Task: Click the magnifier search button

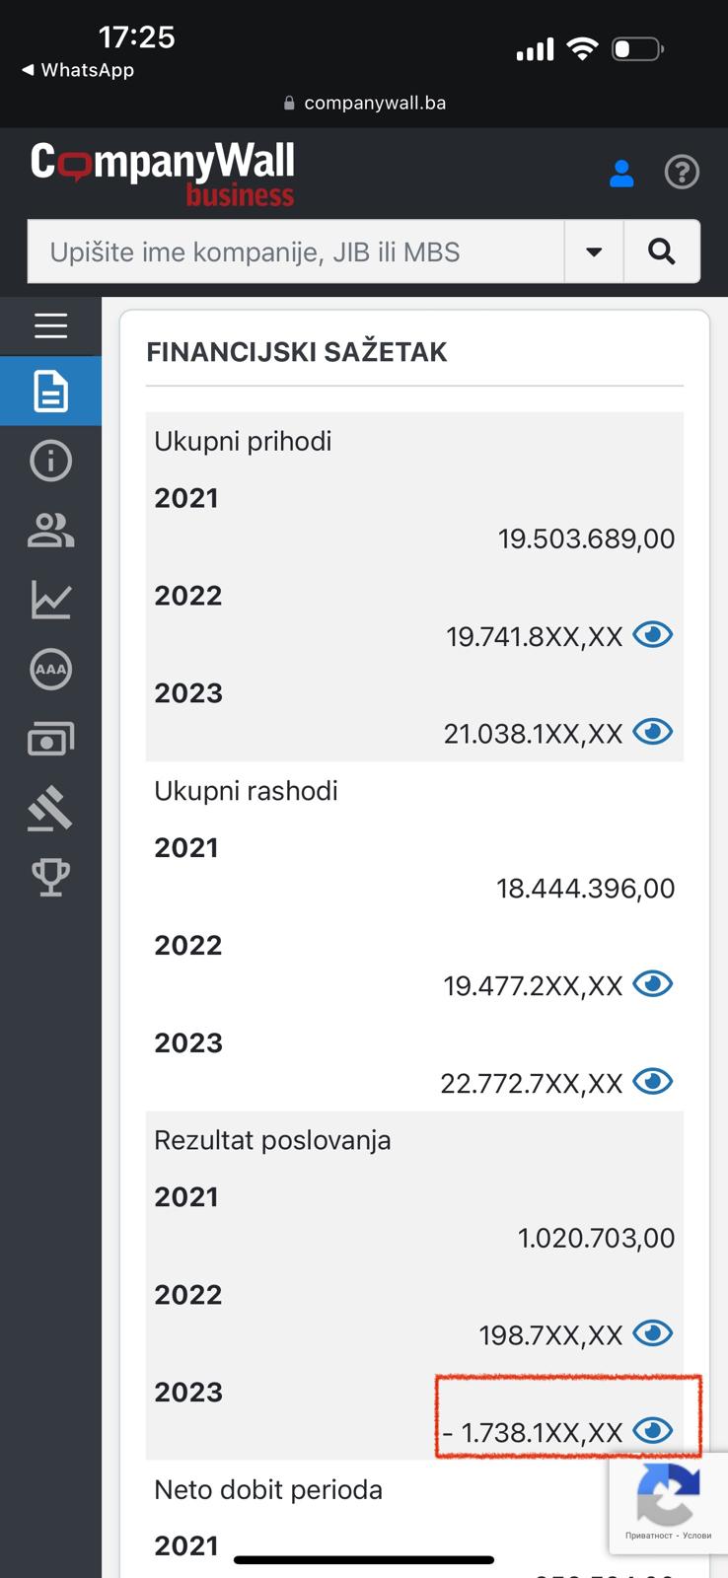Action: click(x=662, y=251)
